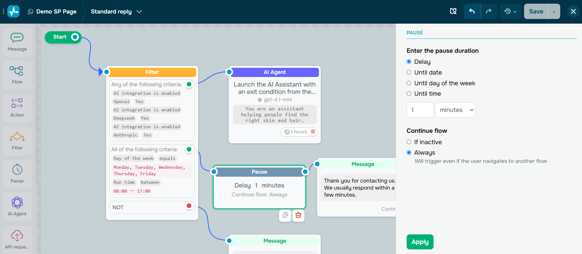Image resolution: width=582 pixels, height=254 pixels.
Task: Click the PAUSE panel title
Action: tap(415, 33)
